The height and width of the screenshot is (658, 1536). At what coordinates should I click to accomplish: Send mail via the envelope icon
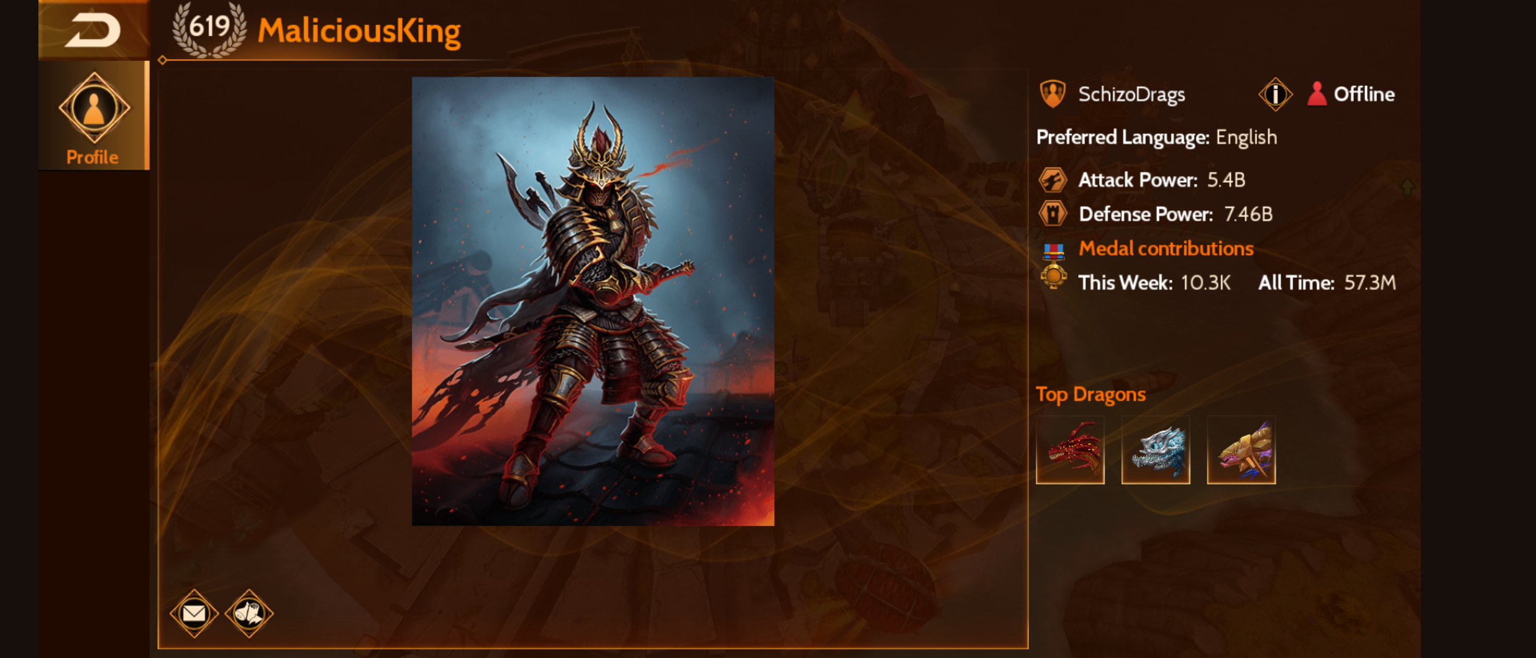tap(194, 613)
